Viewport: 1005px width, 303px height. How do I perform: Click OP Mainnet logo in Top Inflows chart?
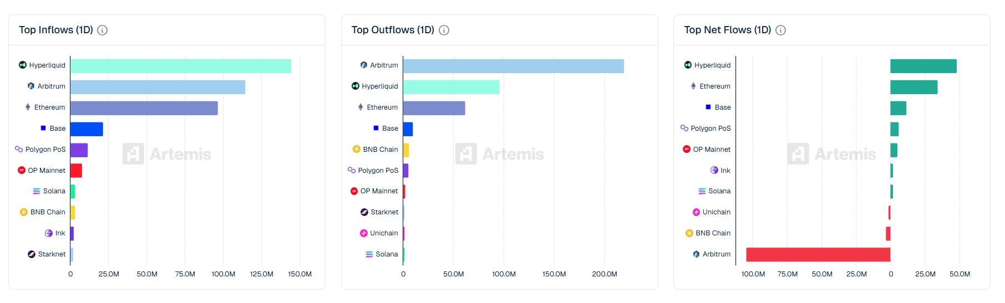[22, 170]
